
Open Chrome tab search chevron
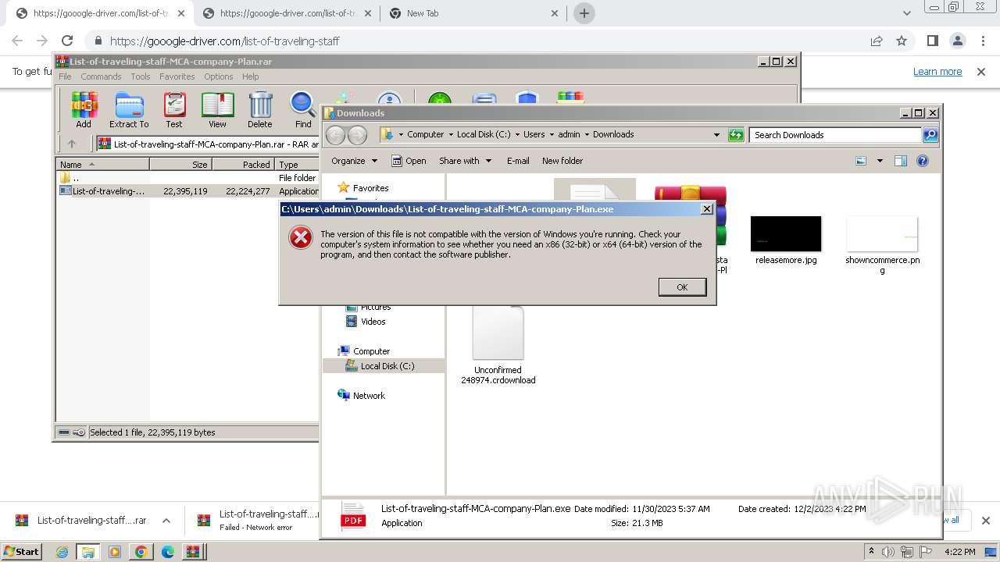click(x=907, y=13)
